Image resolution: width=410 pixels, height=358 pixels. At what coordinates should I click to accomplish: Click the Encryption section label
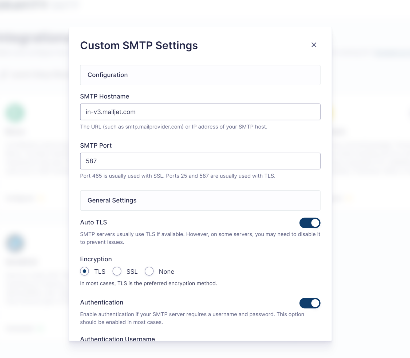[x=96, y=259]
